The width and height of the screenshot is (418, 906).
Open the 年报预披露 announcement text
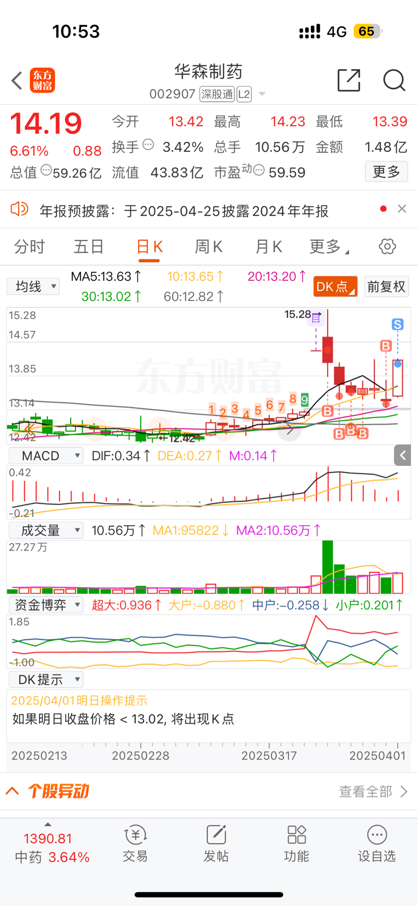click(x=184, y=211)
